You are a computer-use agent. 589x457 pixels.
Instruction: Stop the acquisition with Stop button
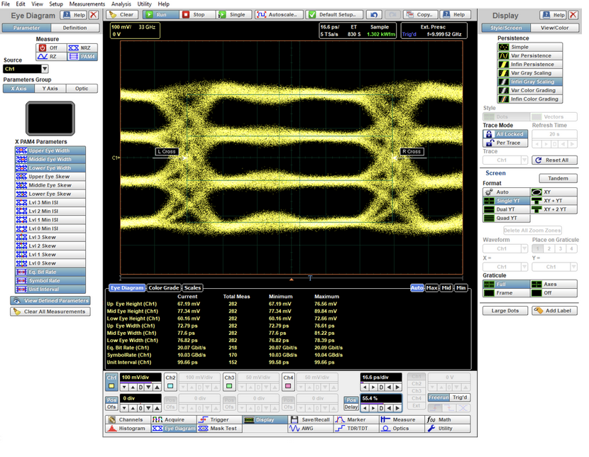click(x=195, y=14)
